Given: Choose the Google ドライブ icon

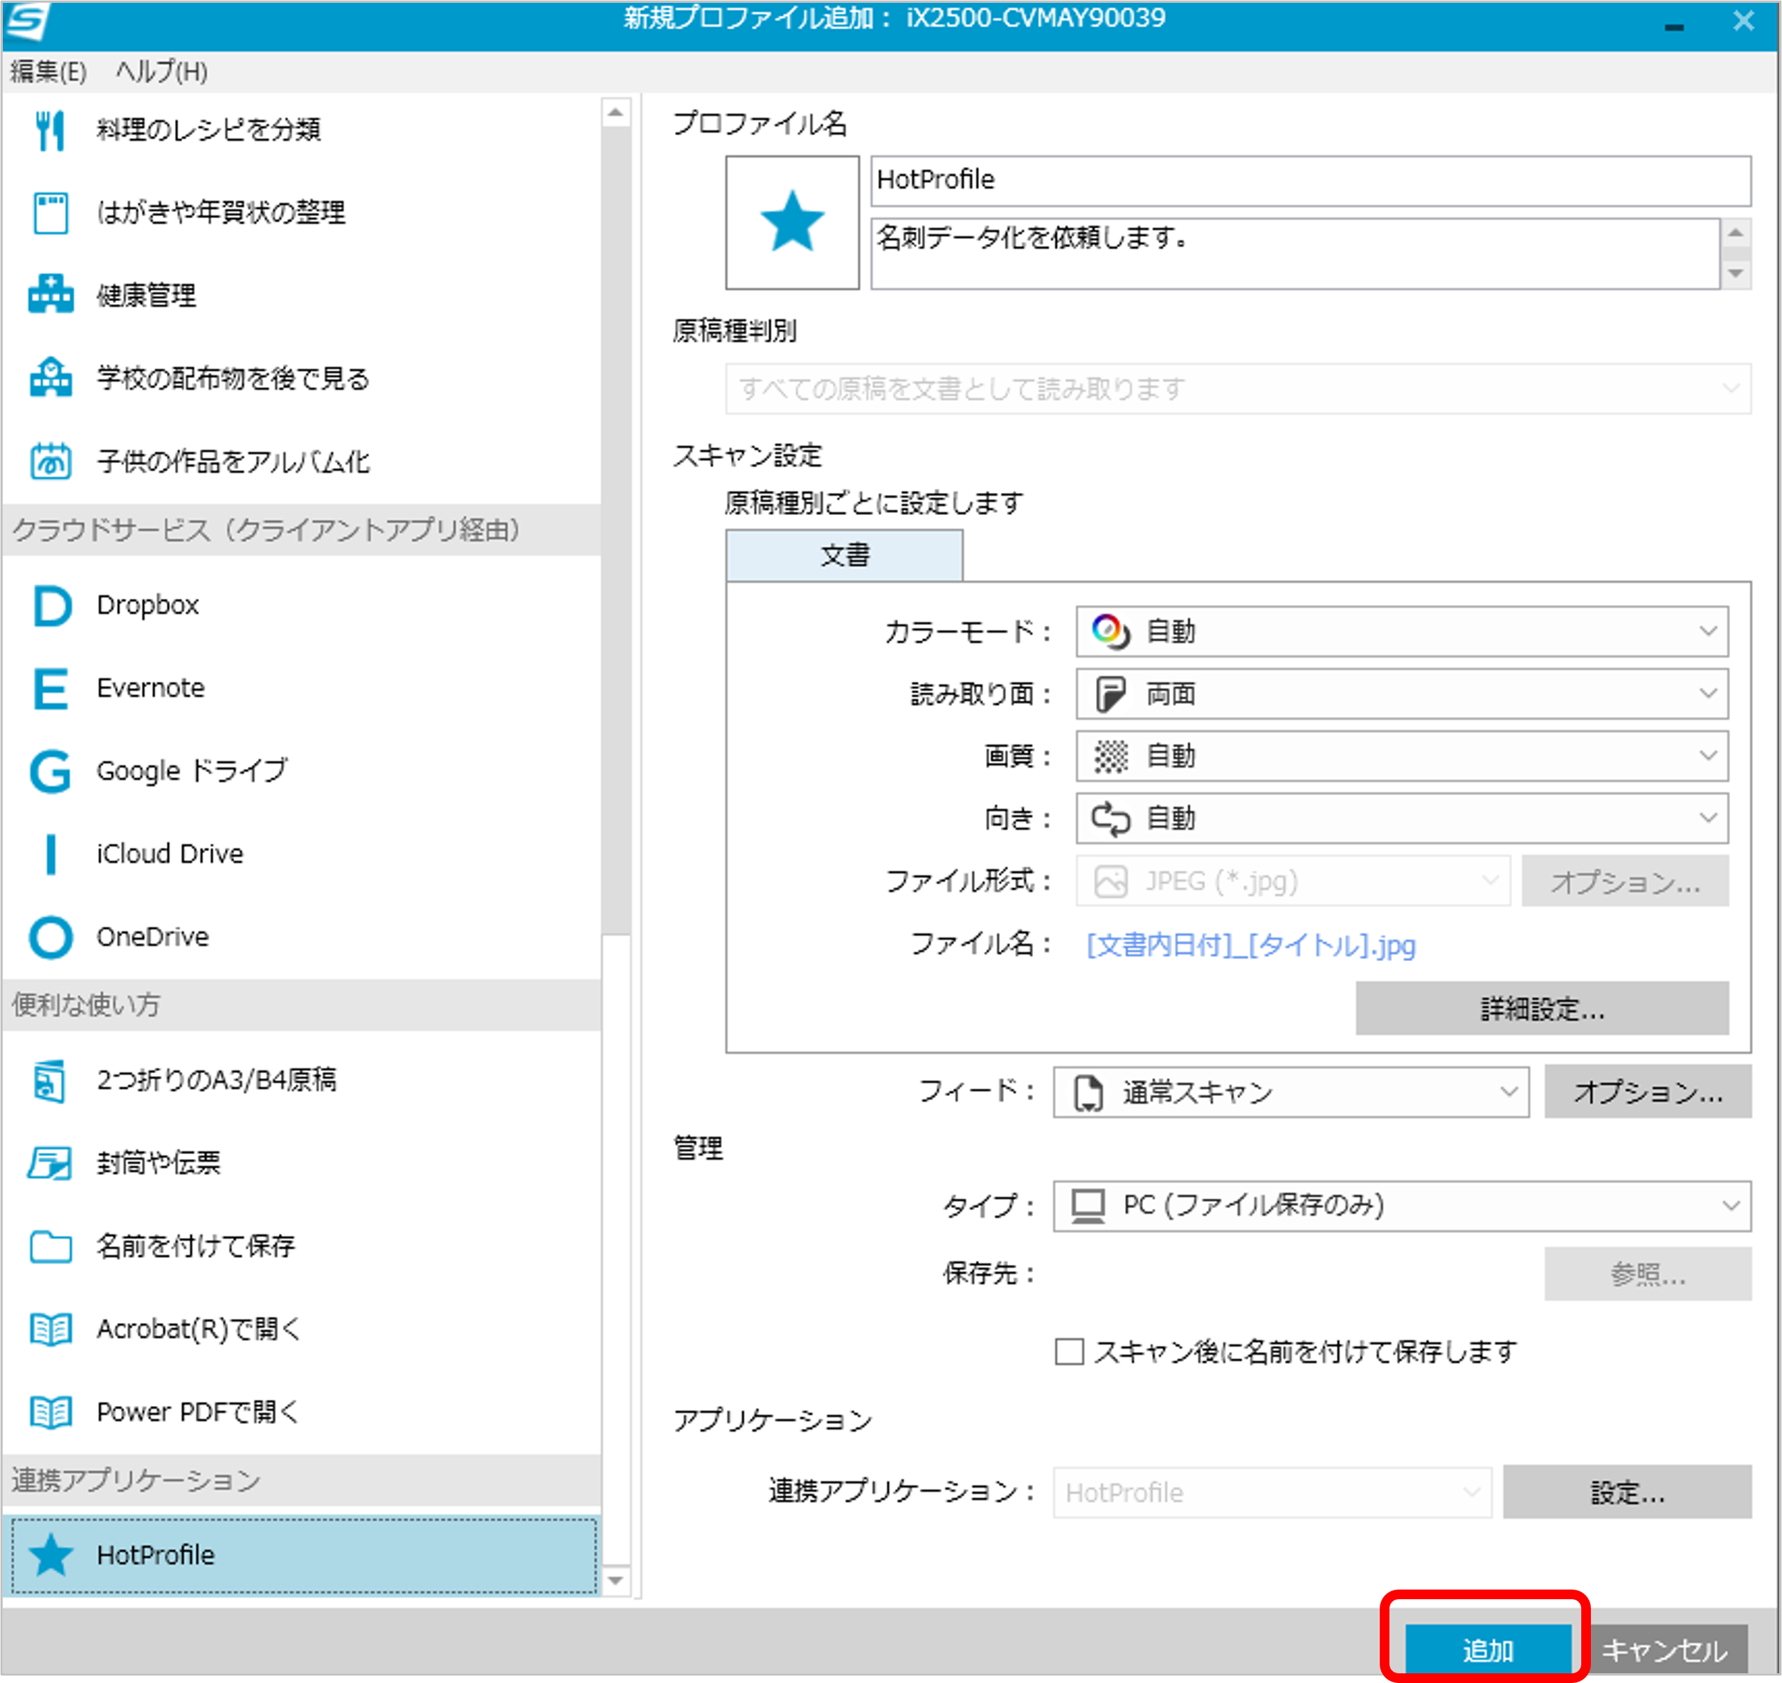Looking at the screenshot, I should [51, 771].
